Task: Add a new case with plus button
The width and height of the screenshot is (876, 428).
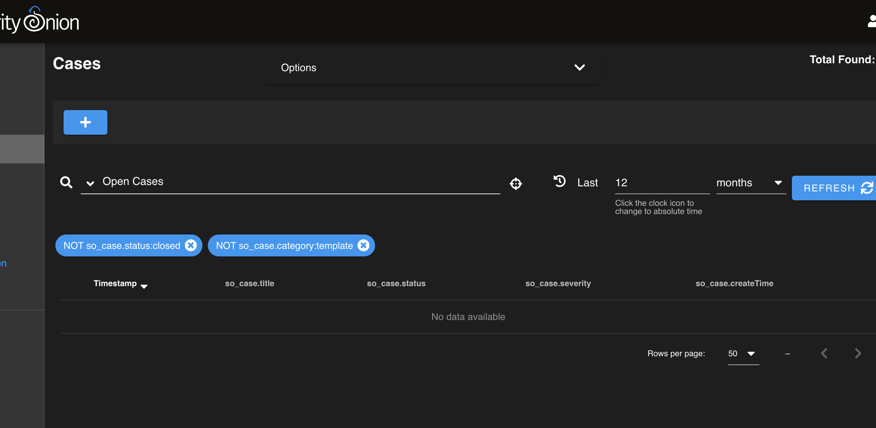Action: [85, 122]
